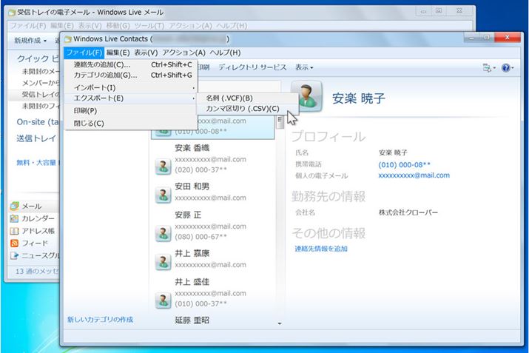This screenshot has height=353, width=529.
Task: Click company name 株式会社クローバー
Action: pos(408,212)
